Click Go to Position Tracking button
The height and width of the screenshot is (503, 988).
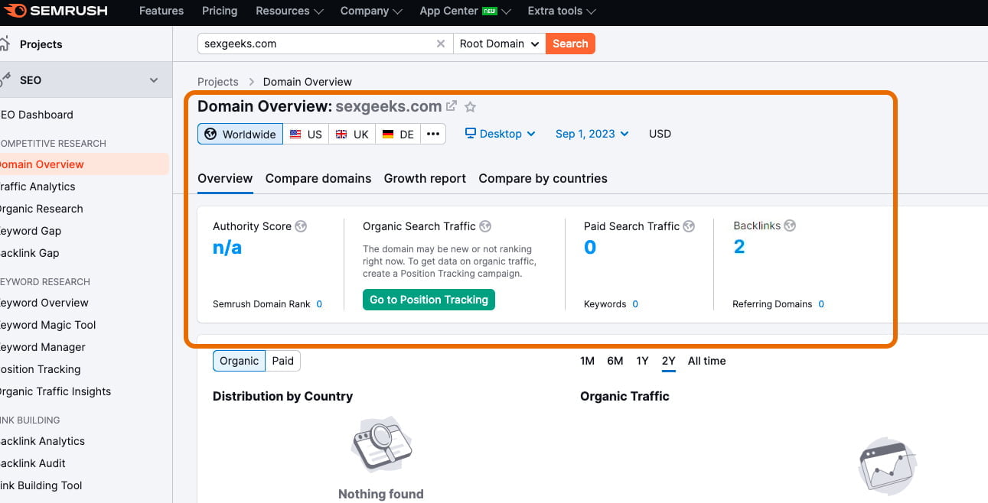(429, 300)
